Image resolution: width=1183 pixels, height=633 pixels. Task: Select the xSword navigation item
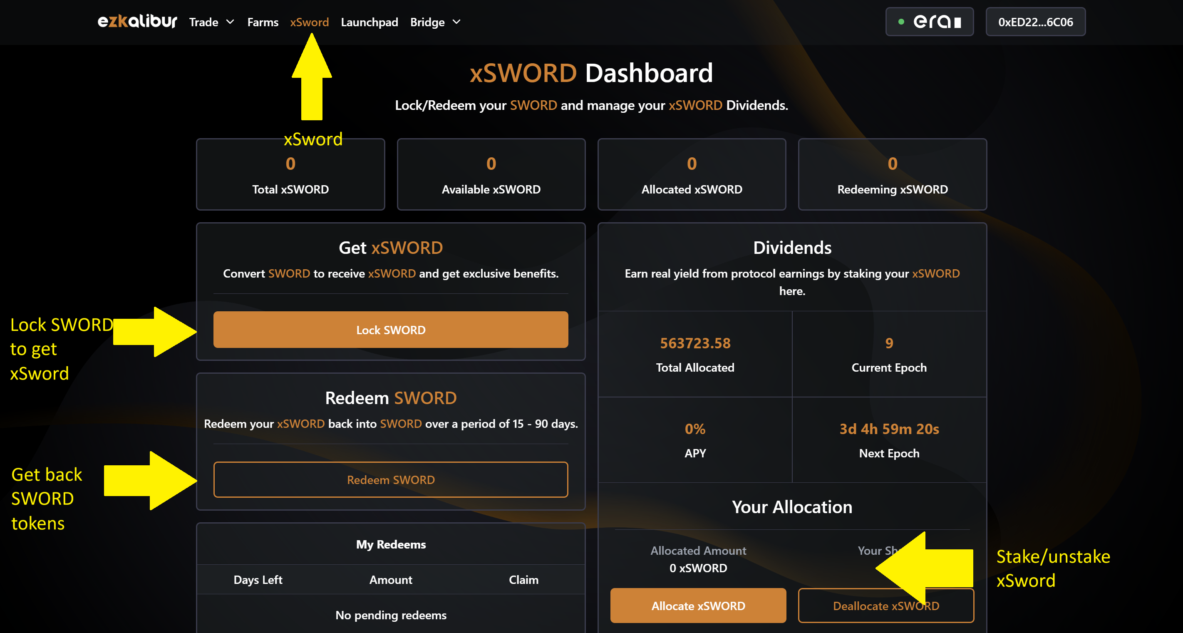coord(309,22)
